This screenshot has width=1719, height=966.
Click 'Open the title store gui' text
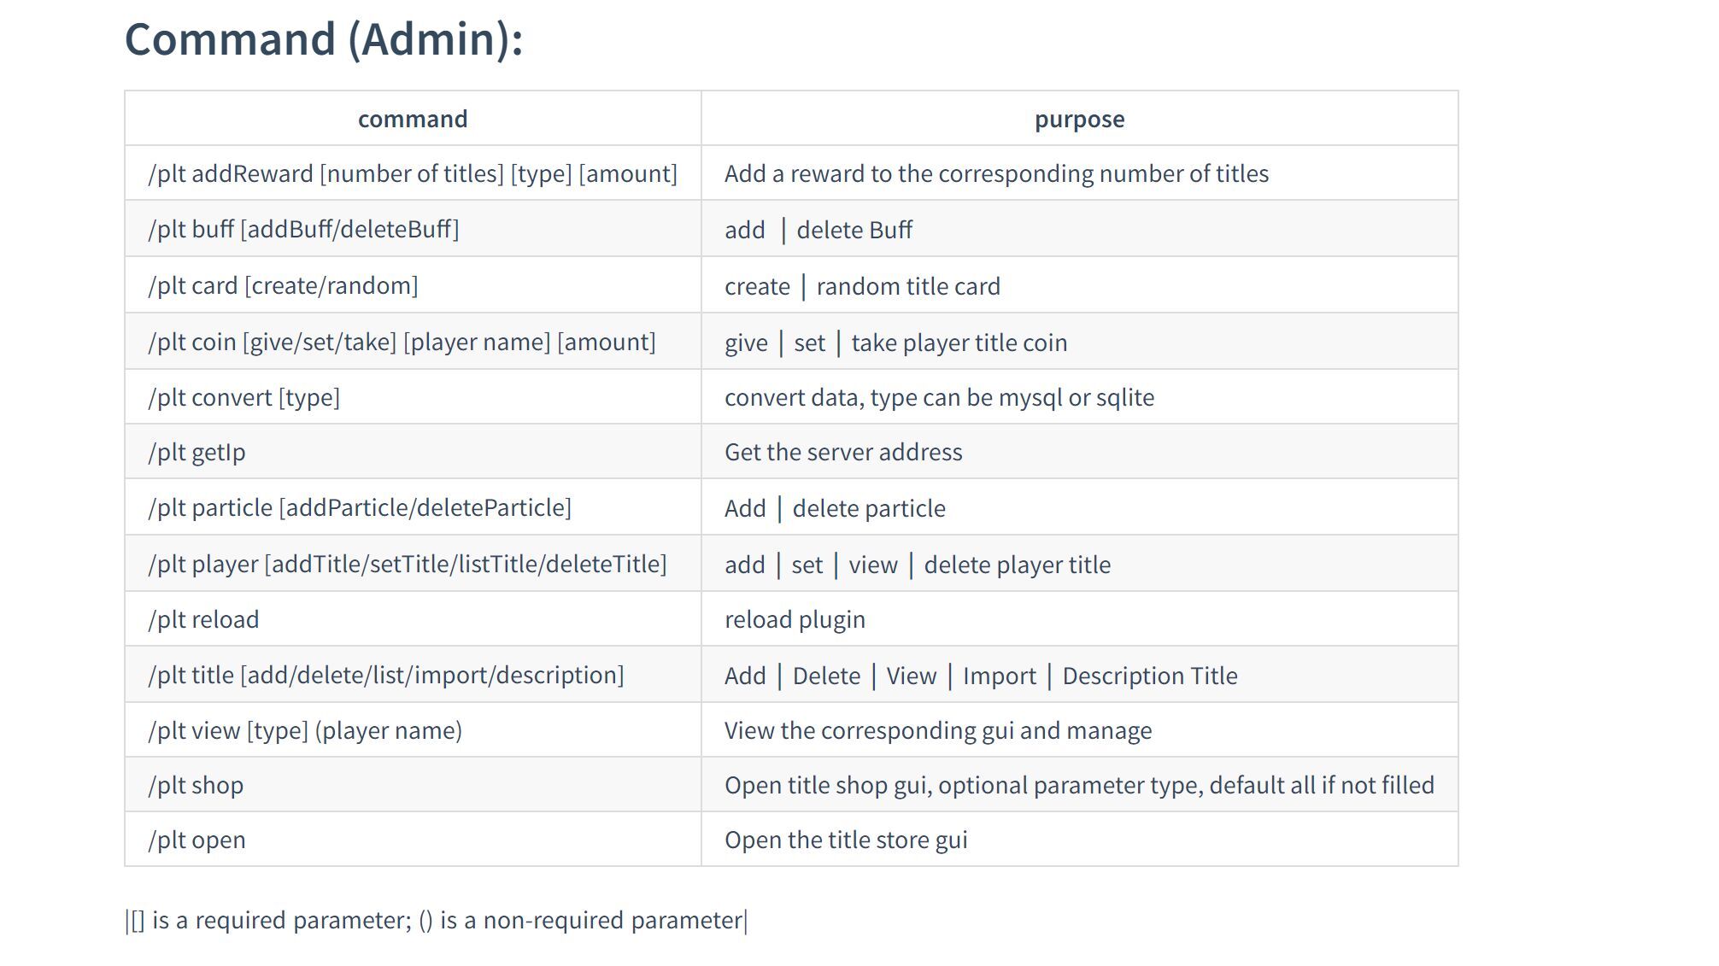(846, 840)
